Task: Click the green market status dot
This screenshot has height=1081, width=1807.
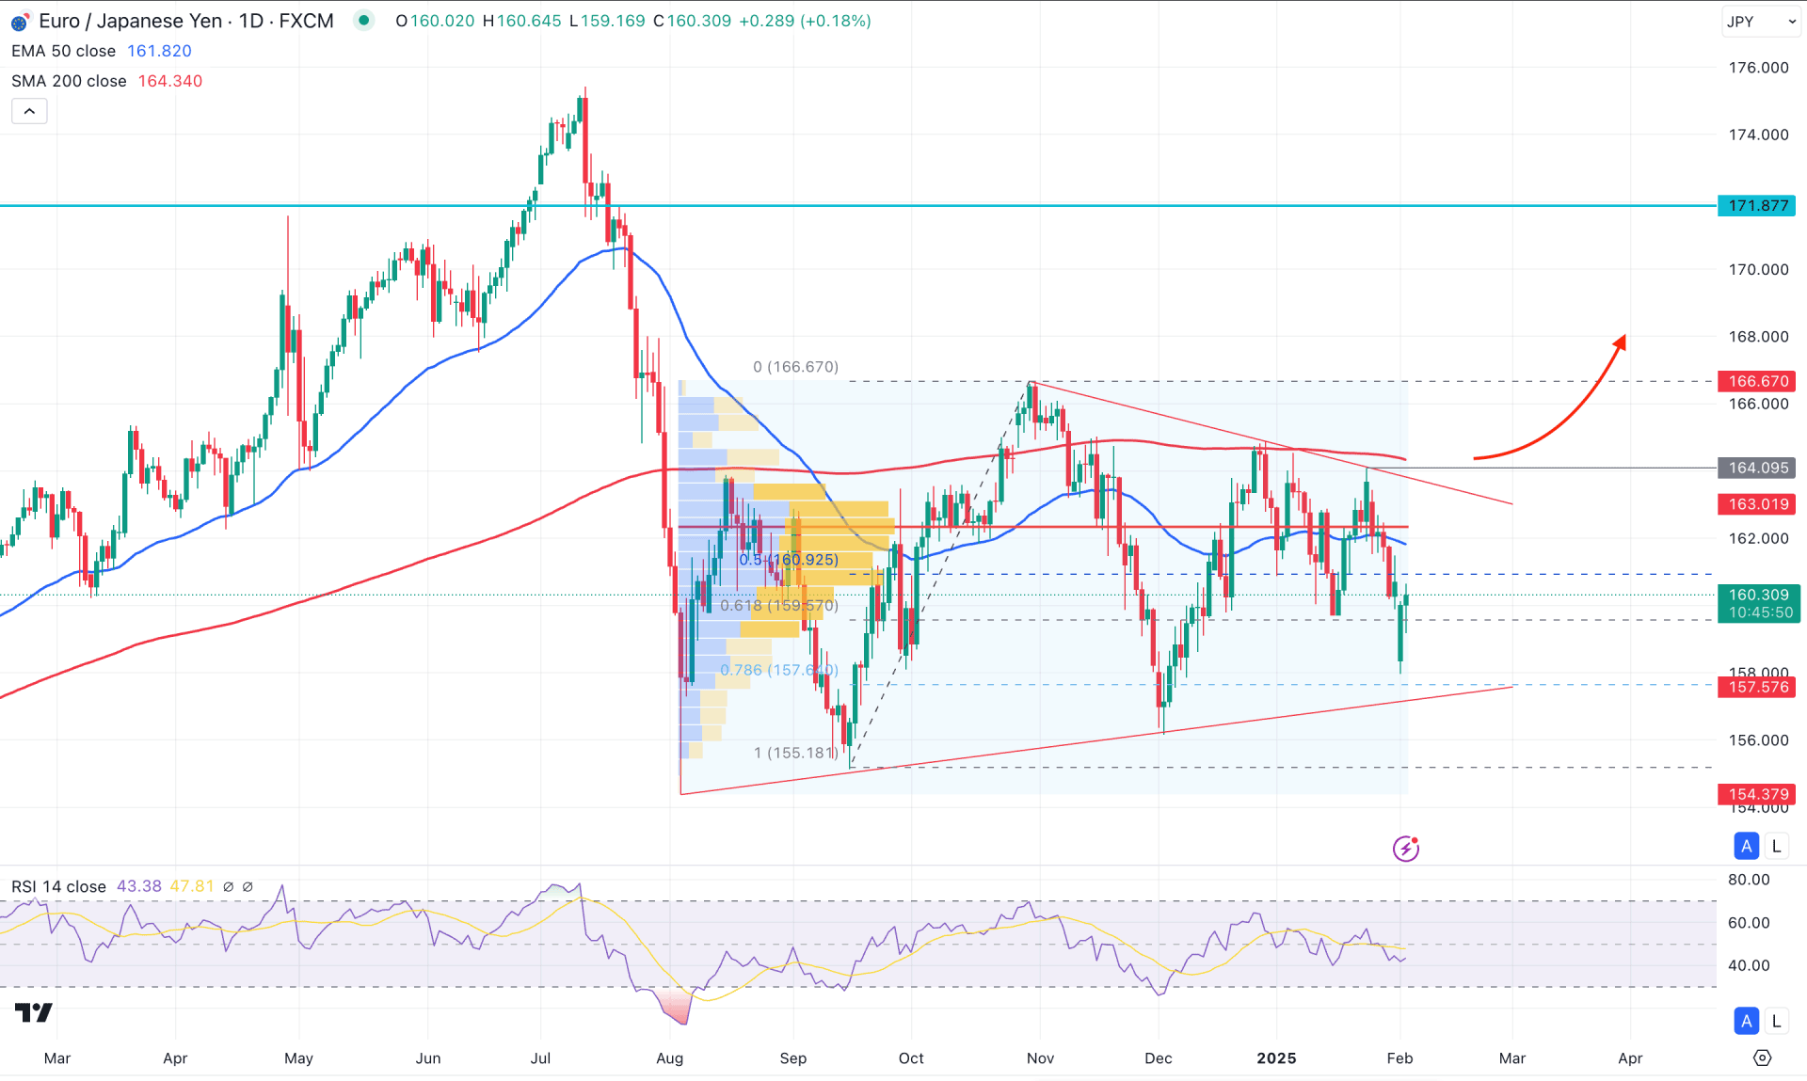Action: [363, 20]
